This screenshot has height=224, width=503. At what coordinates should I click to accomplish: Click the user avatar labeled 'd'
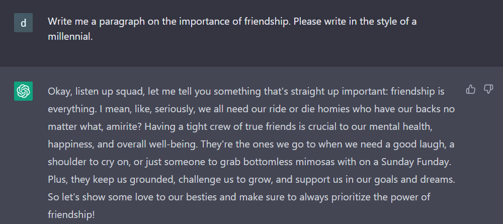click(23, 23)
